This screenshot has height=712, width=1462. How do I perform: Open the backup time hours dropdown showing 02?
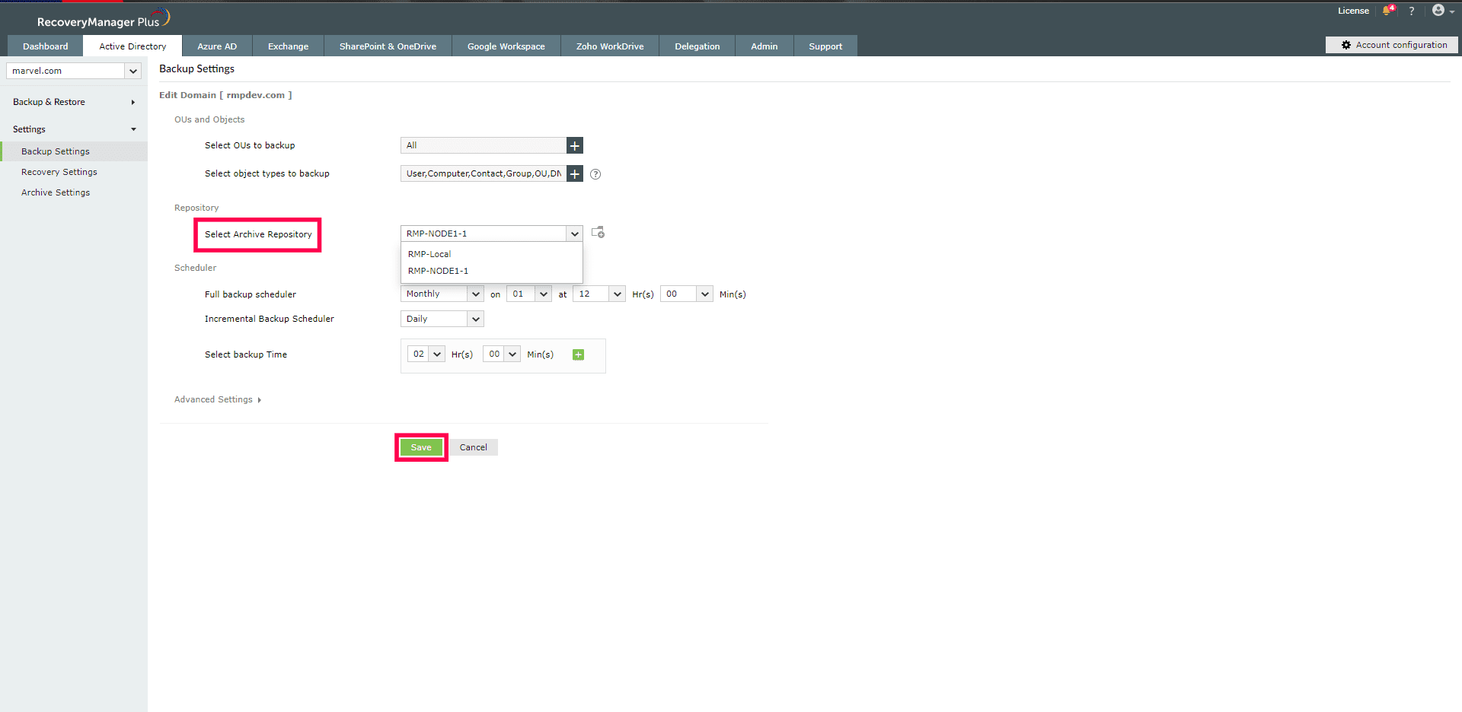pos(426,354)
